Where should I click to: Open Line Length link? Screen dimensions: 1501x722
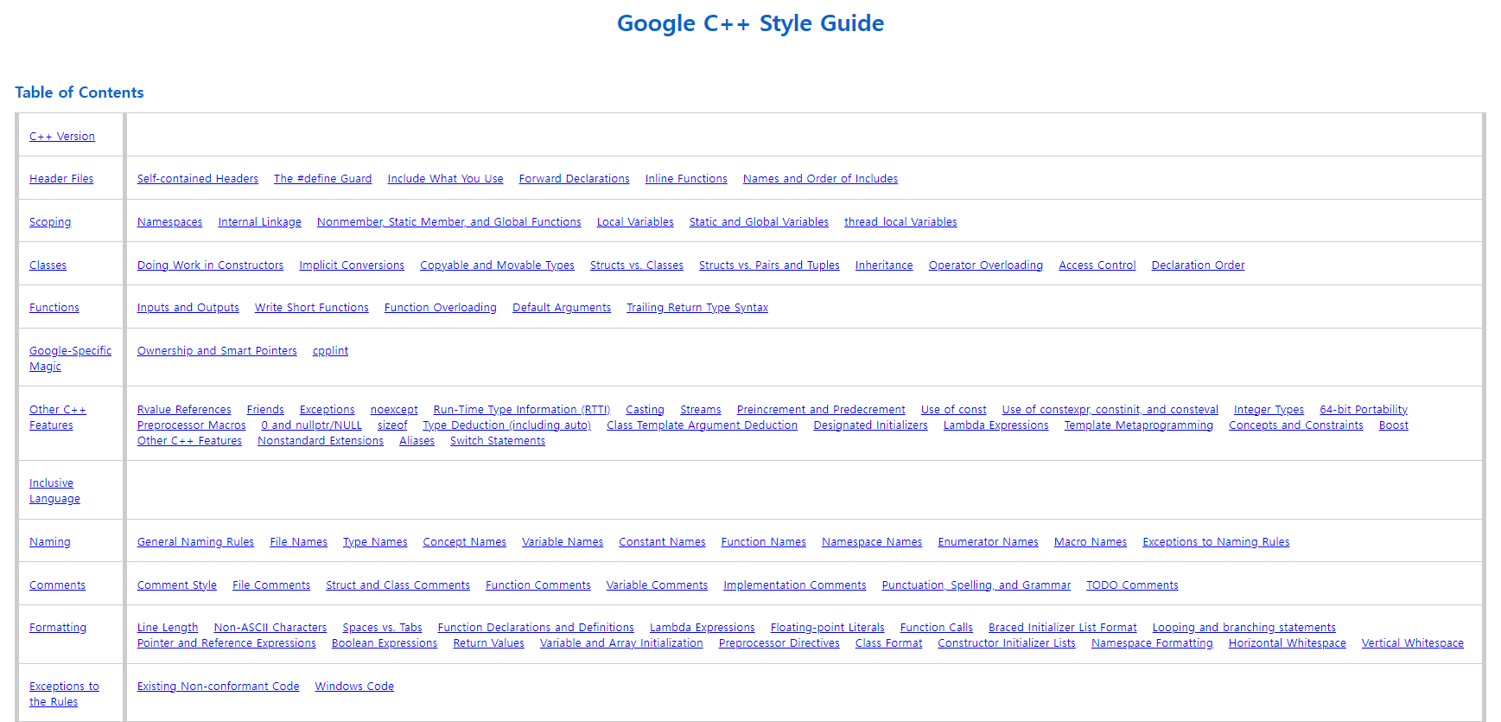168,628
